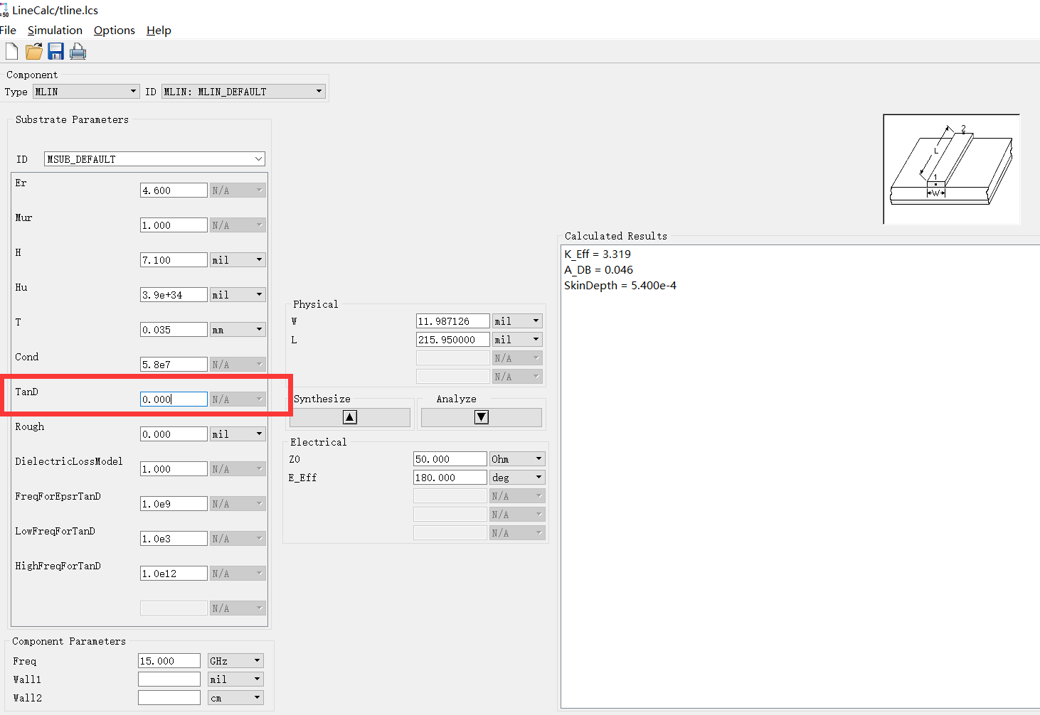Click the Print icon in toolbar
The width and height of the screenshot is (1040, 715).
tap(78, 51)
